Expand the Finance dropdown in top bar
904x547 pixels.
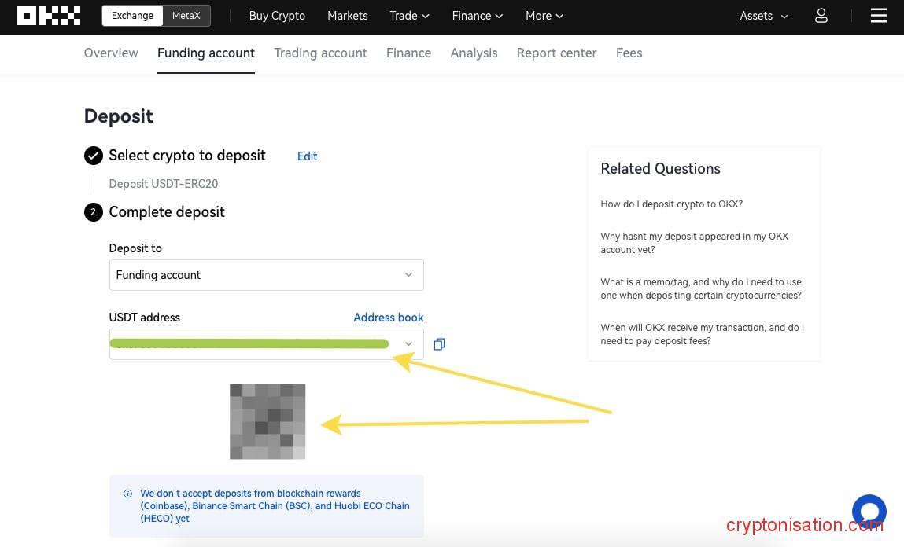click(x=477, y=16)
